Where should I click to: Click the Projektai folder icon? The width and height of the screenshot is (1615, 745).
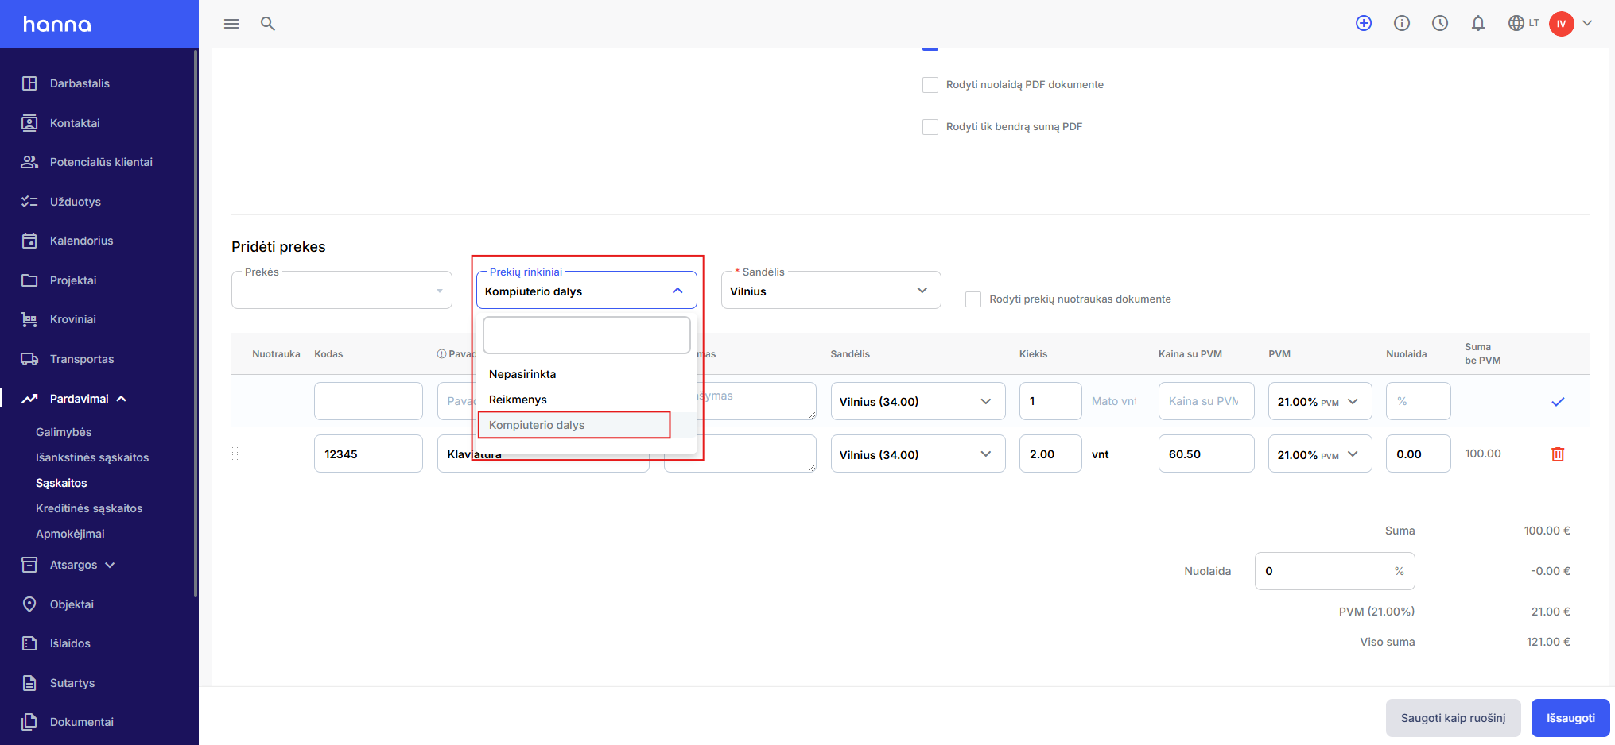29,280
